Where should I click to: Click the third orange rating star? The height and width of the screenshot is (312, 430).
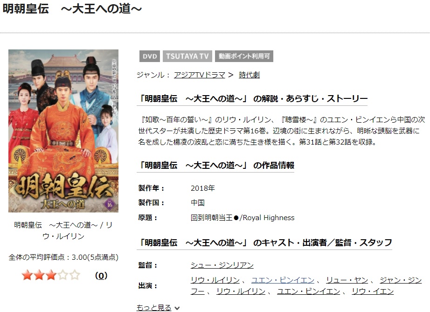[51, 275]
